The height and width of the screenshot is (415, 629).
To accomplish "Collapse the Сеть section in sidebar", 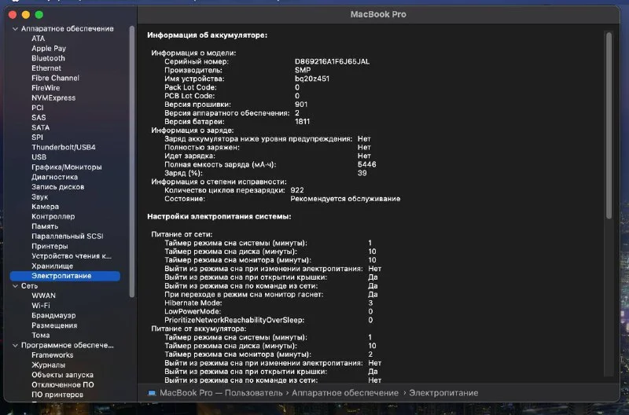I will [14, 286].
